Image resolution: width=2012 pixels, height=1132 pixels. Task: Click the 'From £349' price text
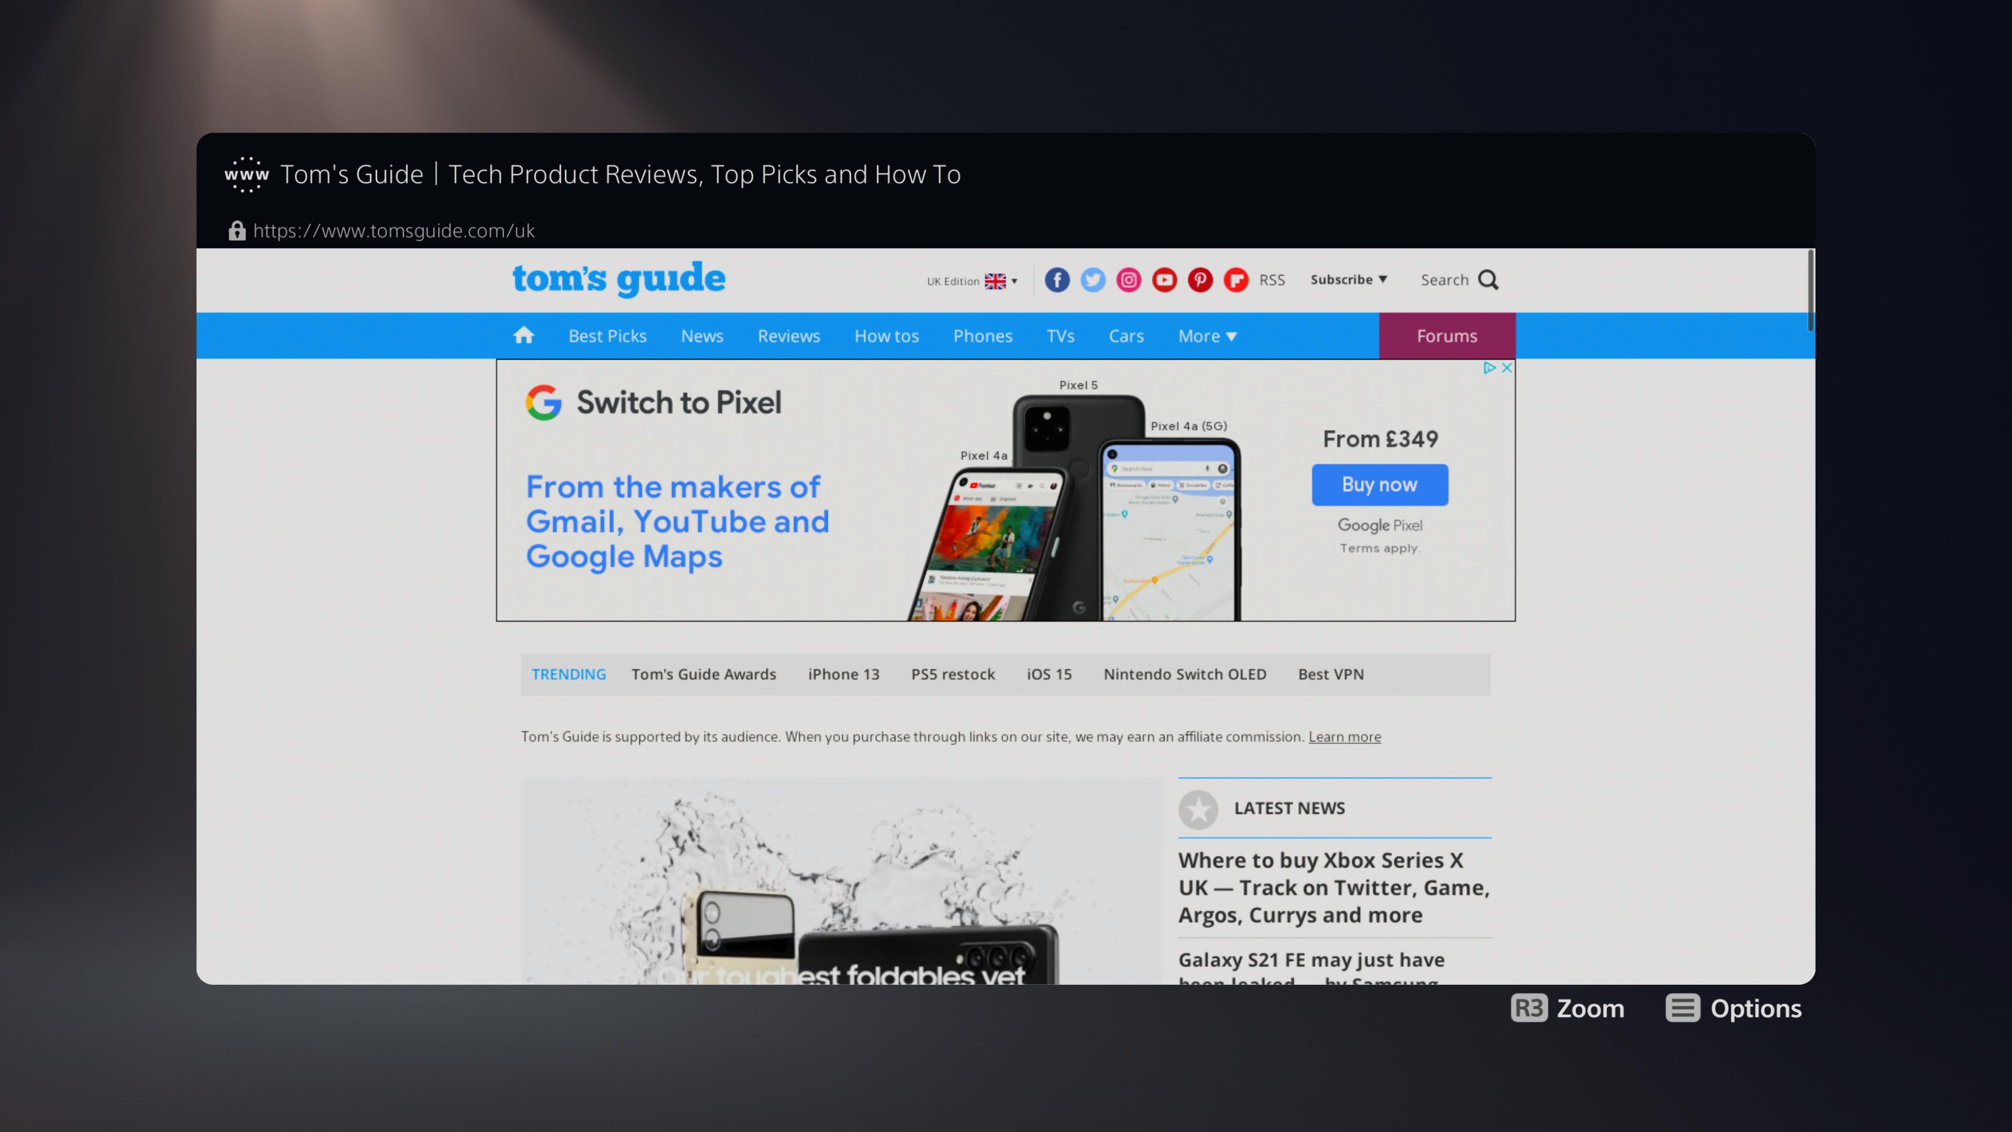click(1380, 439)
